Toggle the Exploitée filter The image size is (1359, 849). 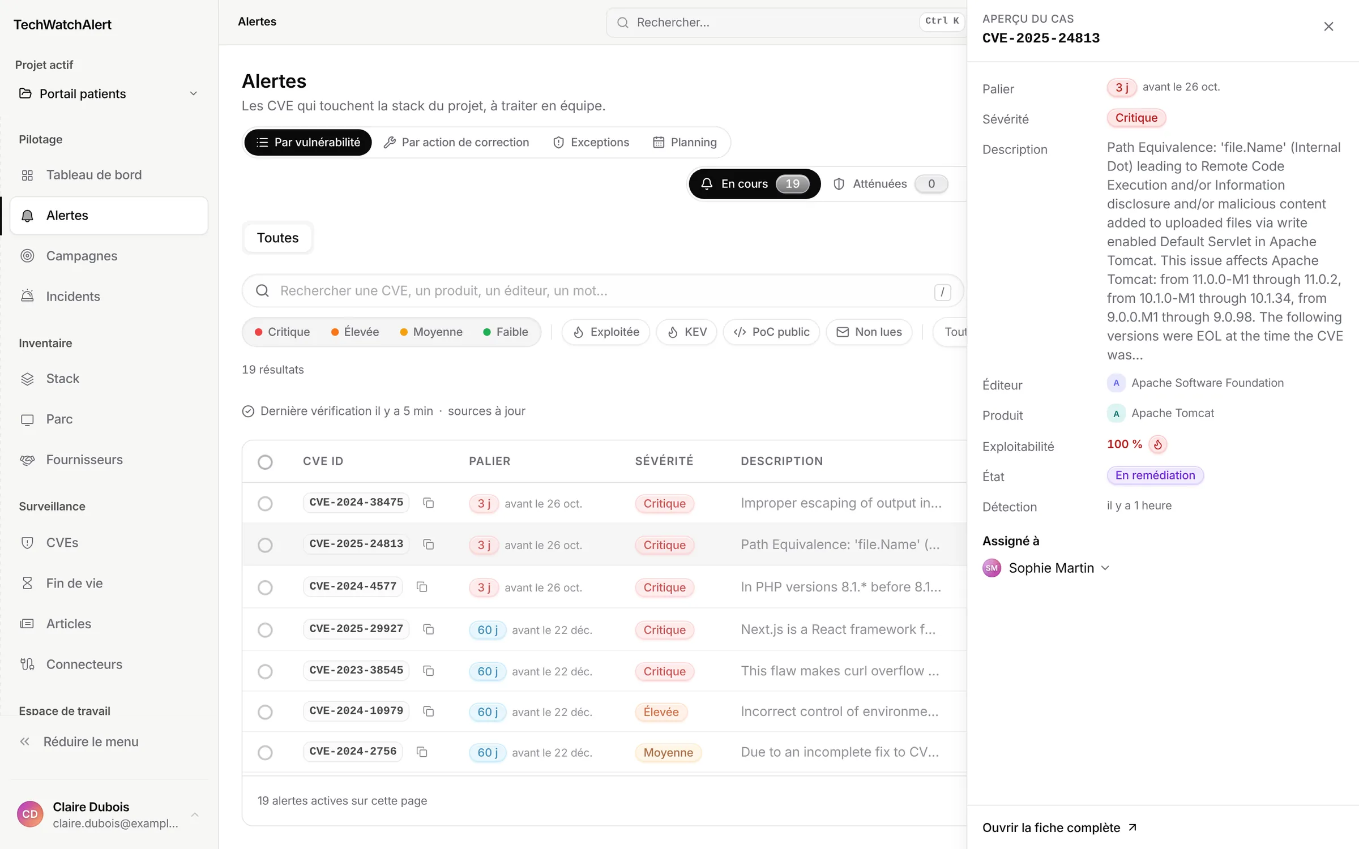click(x=606, y=332)
